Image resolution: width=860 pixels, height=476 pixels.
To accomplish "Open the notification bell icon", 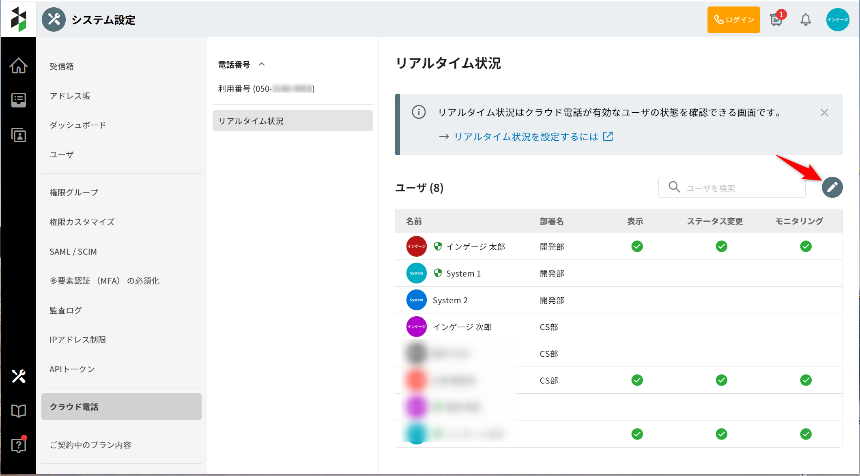I will click(x=805, y=19).
